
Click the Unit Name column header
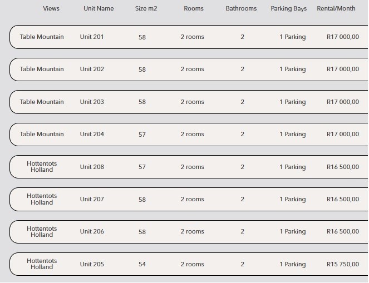99,8
